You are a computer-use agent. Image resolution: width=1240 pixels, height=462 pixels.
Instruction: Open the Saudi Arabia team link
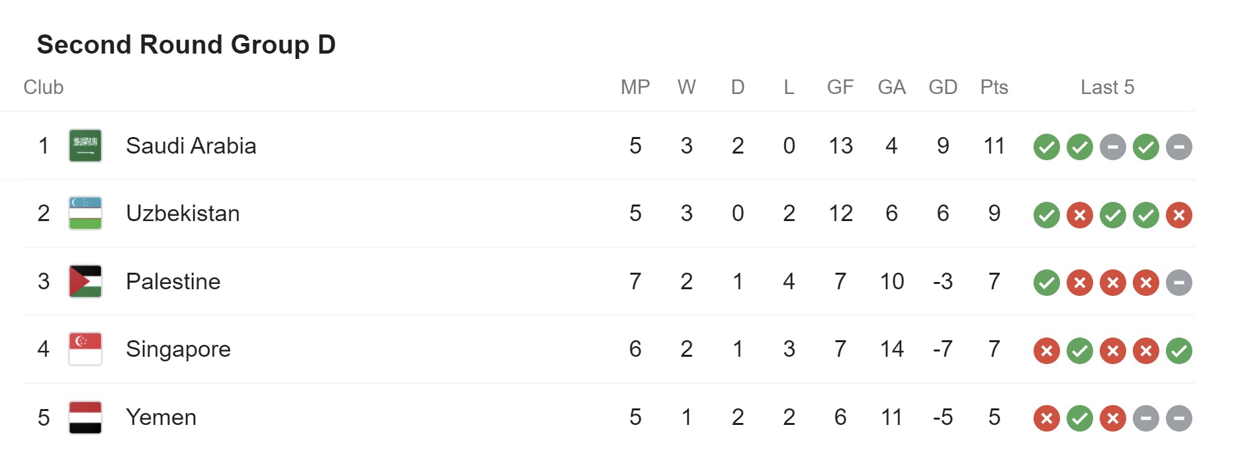tap(191, 146)
